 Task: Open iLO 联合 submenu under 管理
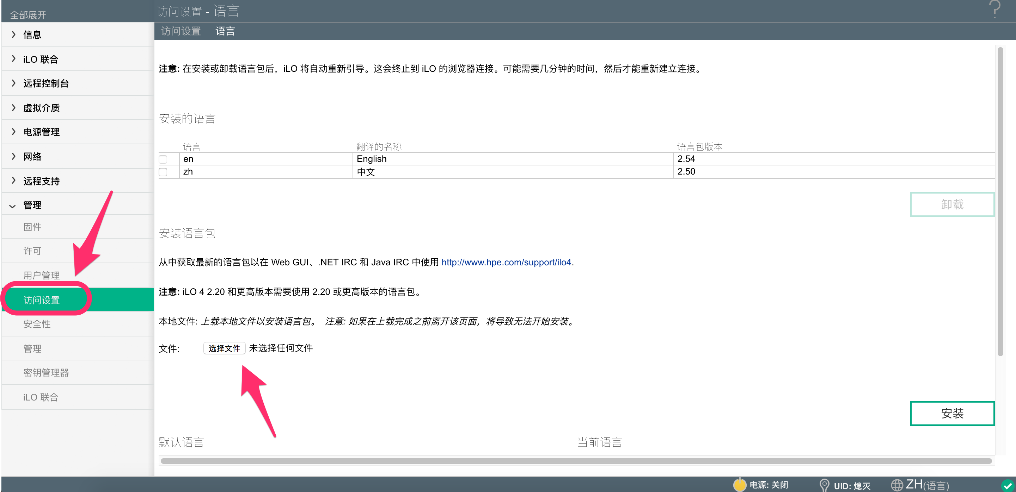[78, 397]
